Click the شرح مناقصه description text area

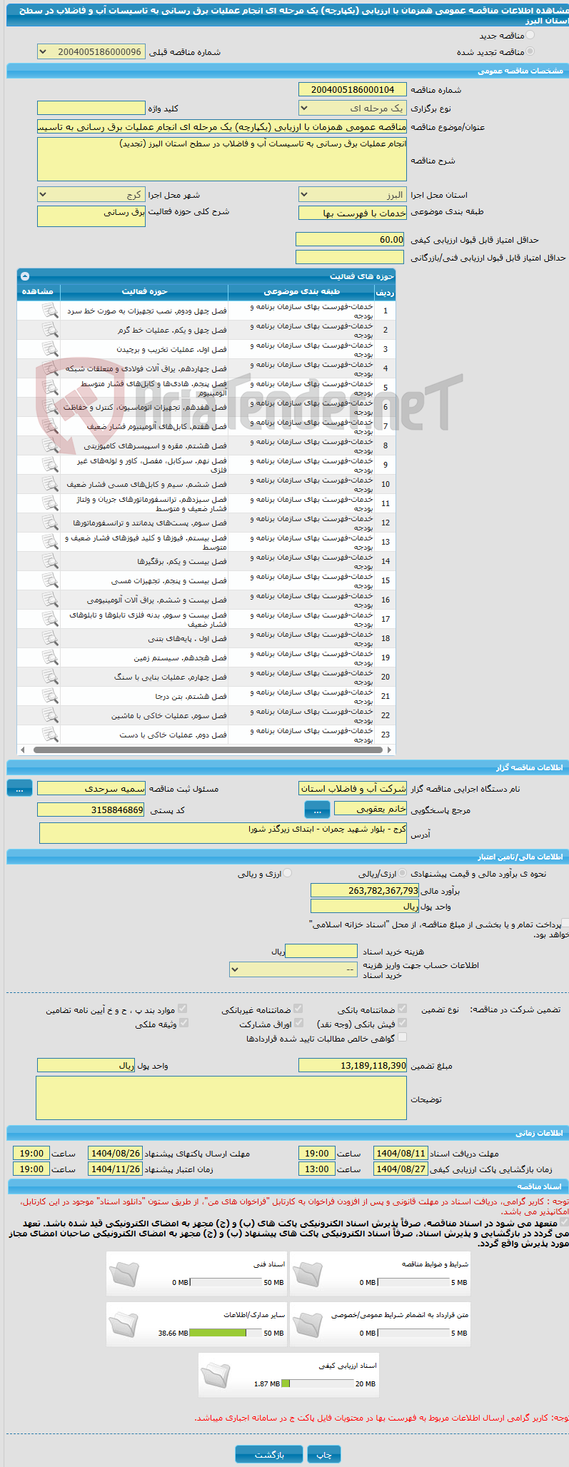pyautogui.click(x=221, y=159)
